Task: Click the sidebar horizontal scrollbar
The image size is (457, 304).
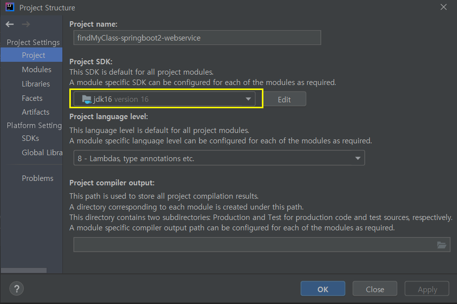Action: (x=24, y=270)
